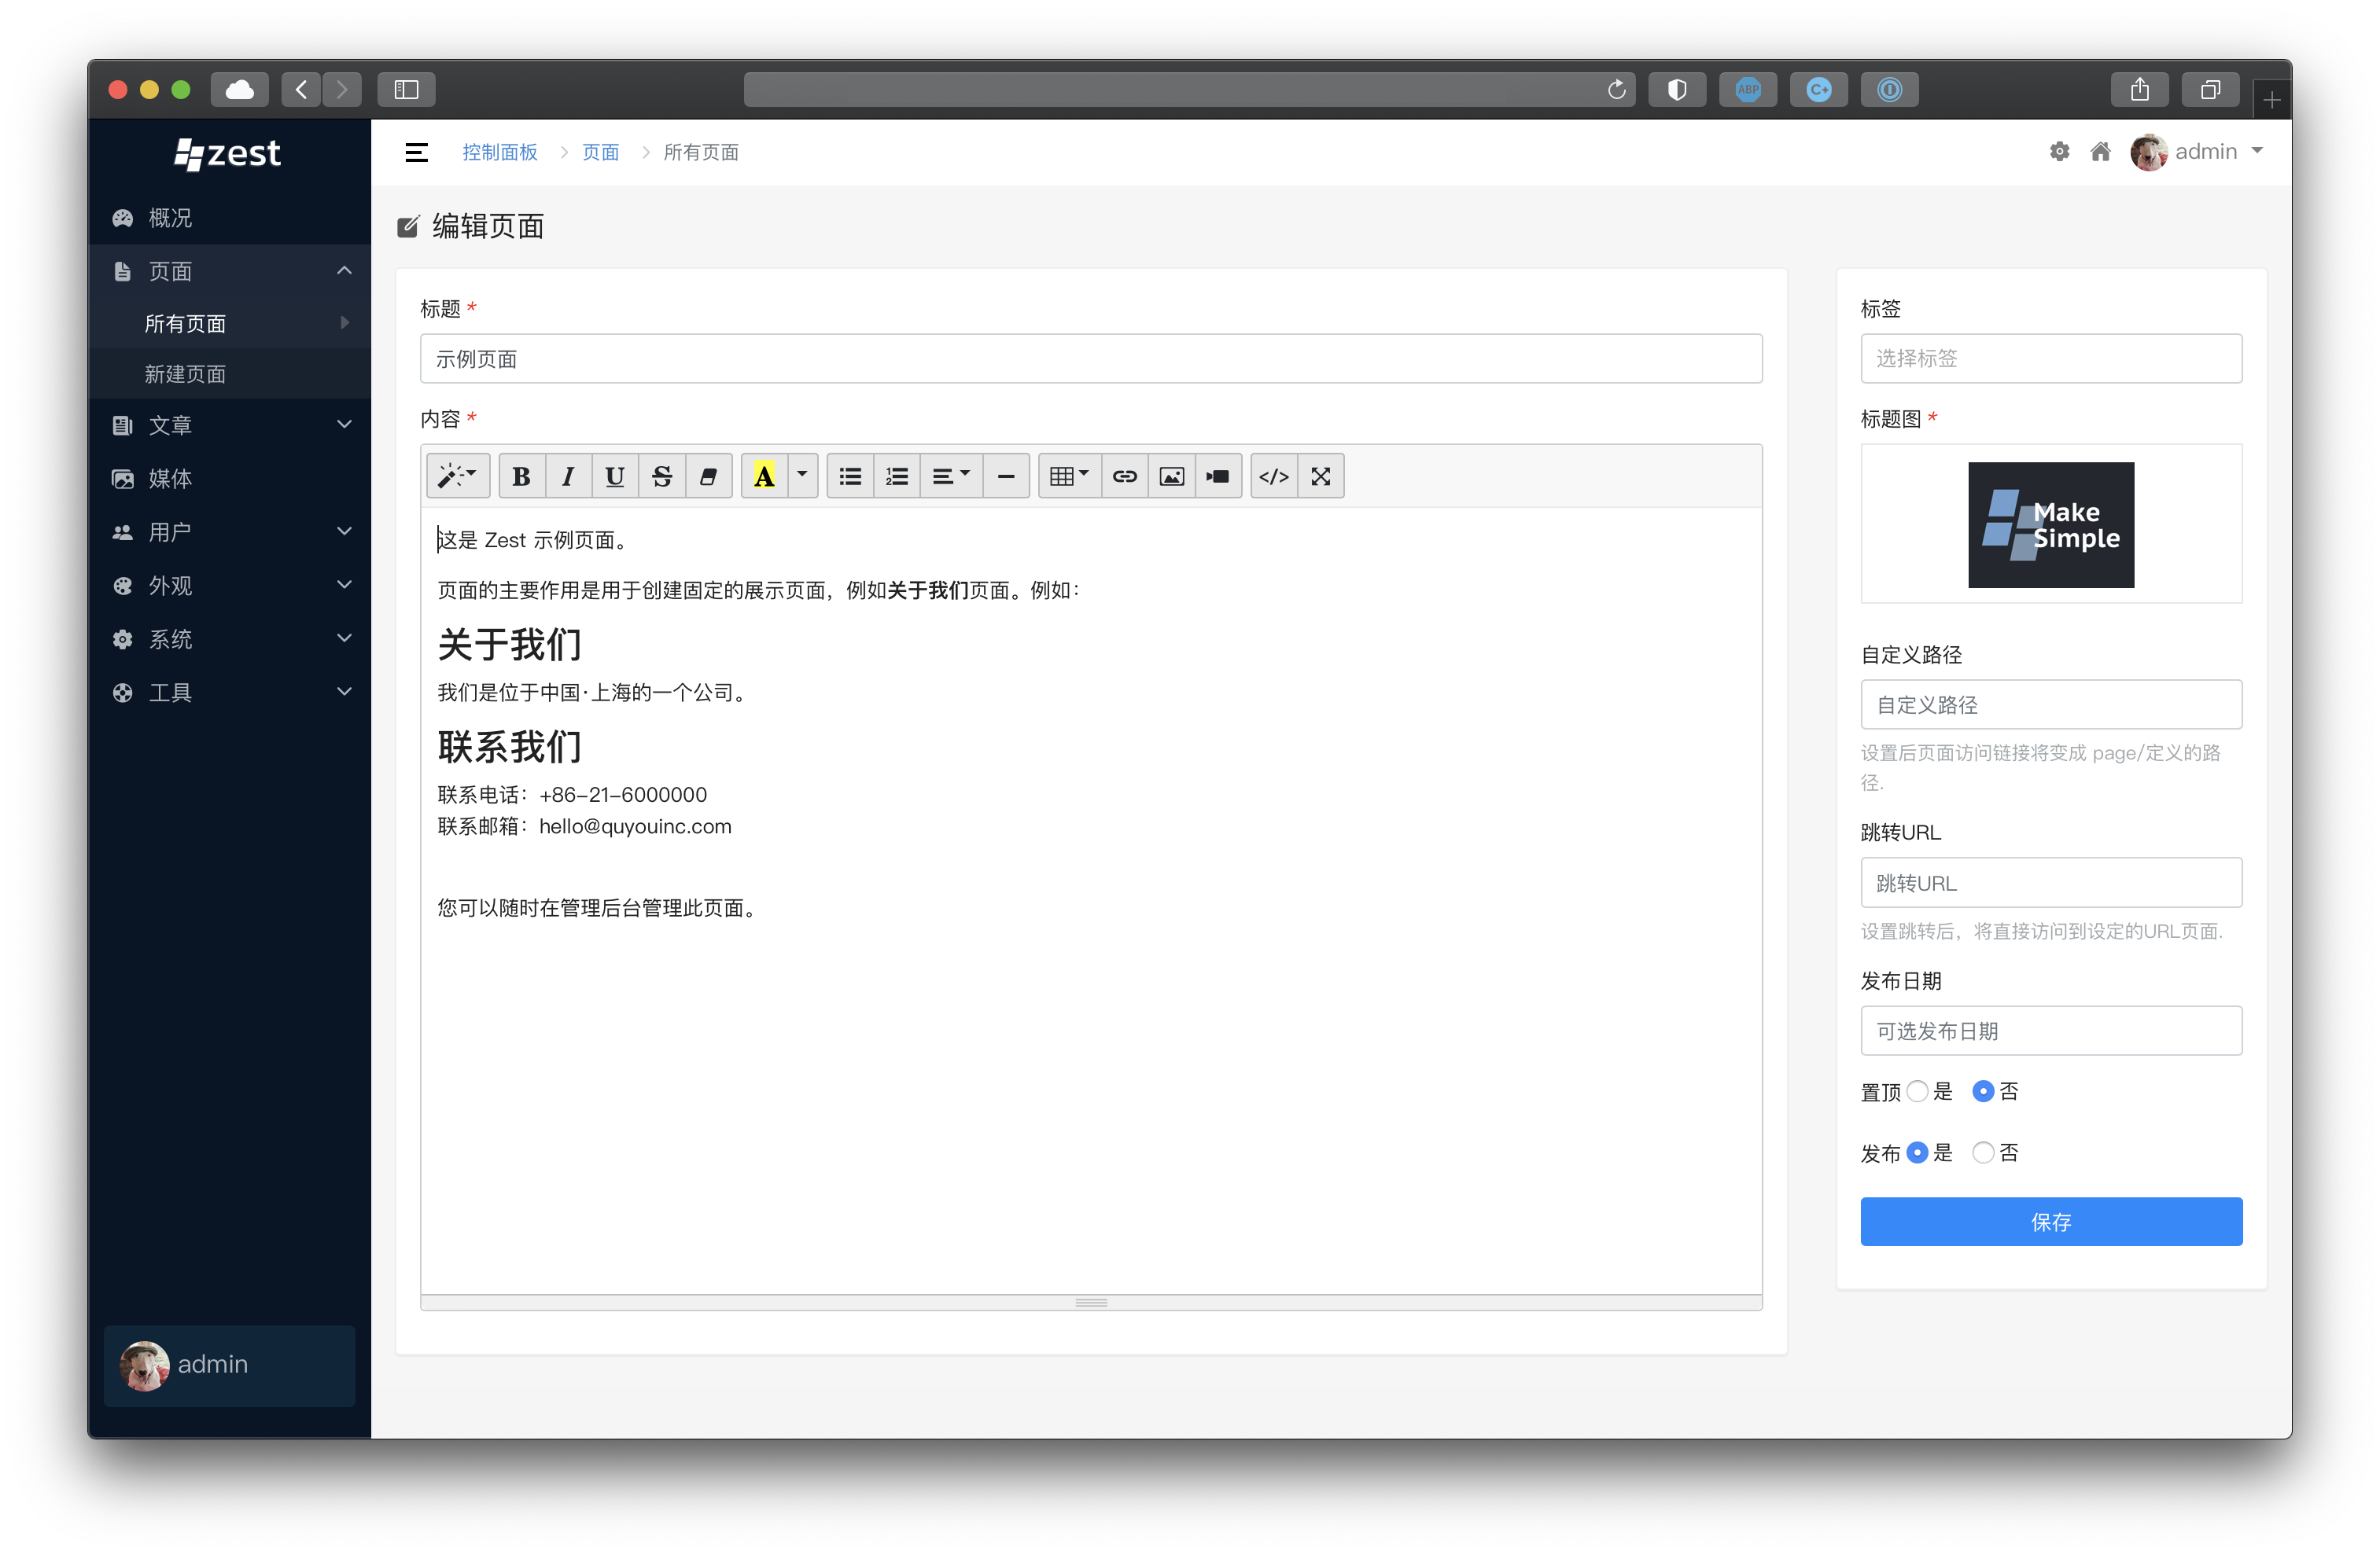The width and height of the screenshot is (2380, 1555).
Task: Set 发布 option to 否
Action: [x=1983, y=1152]
